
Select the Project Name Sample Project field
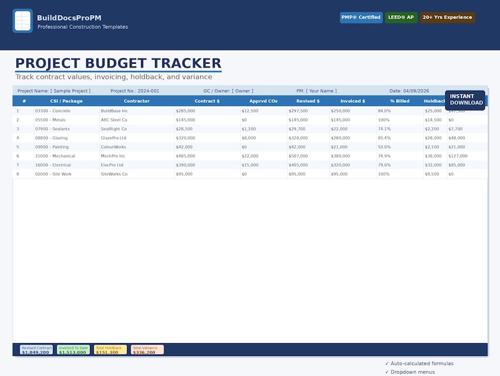[x=54, y=91]
